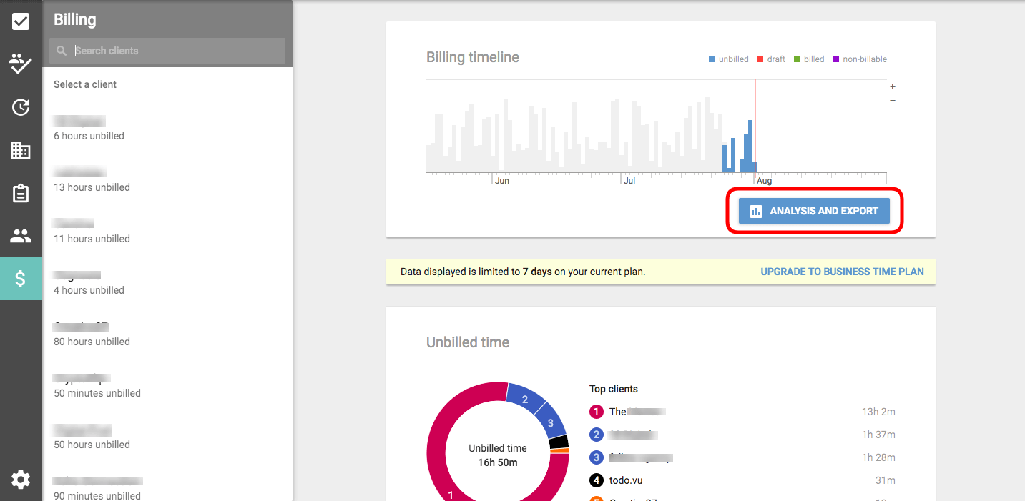
Task: Open the tasks checkbox icon in sidebar
Action: pyautogui.click(x=21, y=21)
